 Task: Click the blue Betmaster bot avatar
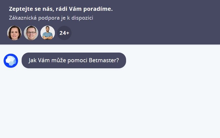click(11, 61)
